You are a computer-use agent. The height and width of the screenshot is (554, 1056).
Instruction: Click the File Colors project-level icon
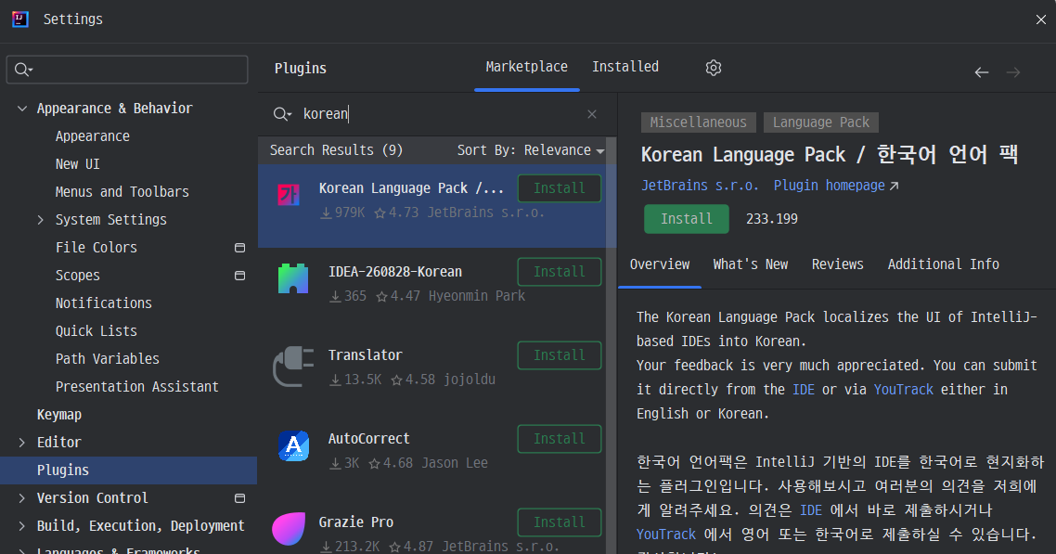[239, 248]
